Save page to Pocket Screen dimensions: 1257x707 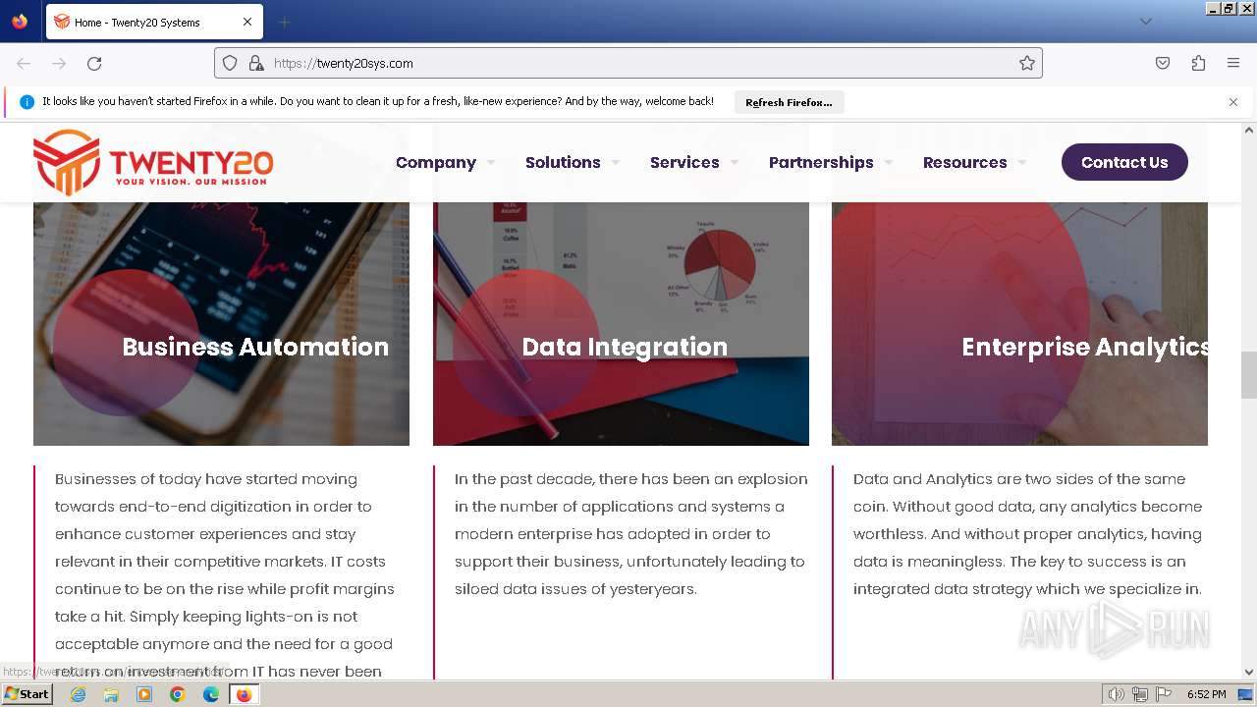1163,63
